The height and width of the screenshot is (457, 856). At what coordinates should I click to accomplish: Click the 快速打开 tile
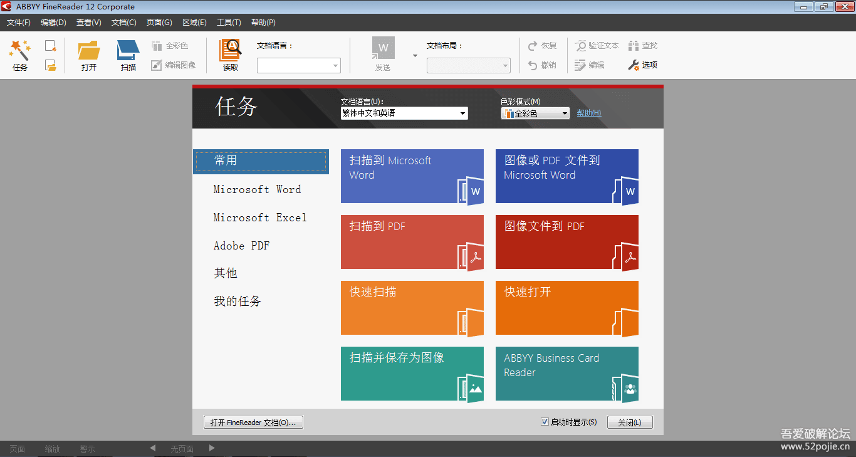567,308
